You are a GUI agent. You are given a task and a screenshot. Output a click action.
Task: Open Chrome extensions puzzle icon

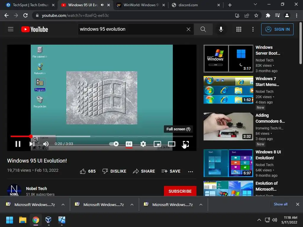268,15
